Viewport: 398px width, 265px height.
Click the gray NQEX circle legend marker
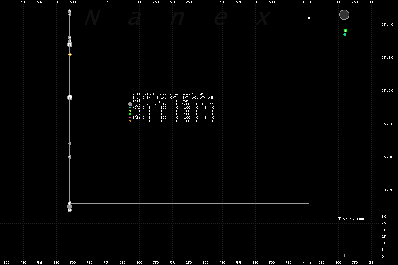(x=130, y=104)
